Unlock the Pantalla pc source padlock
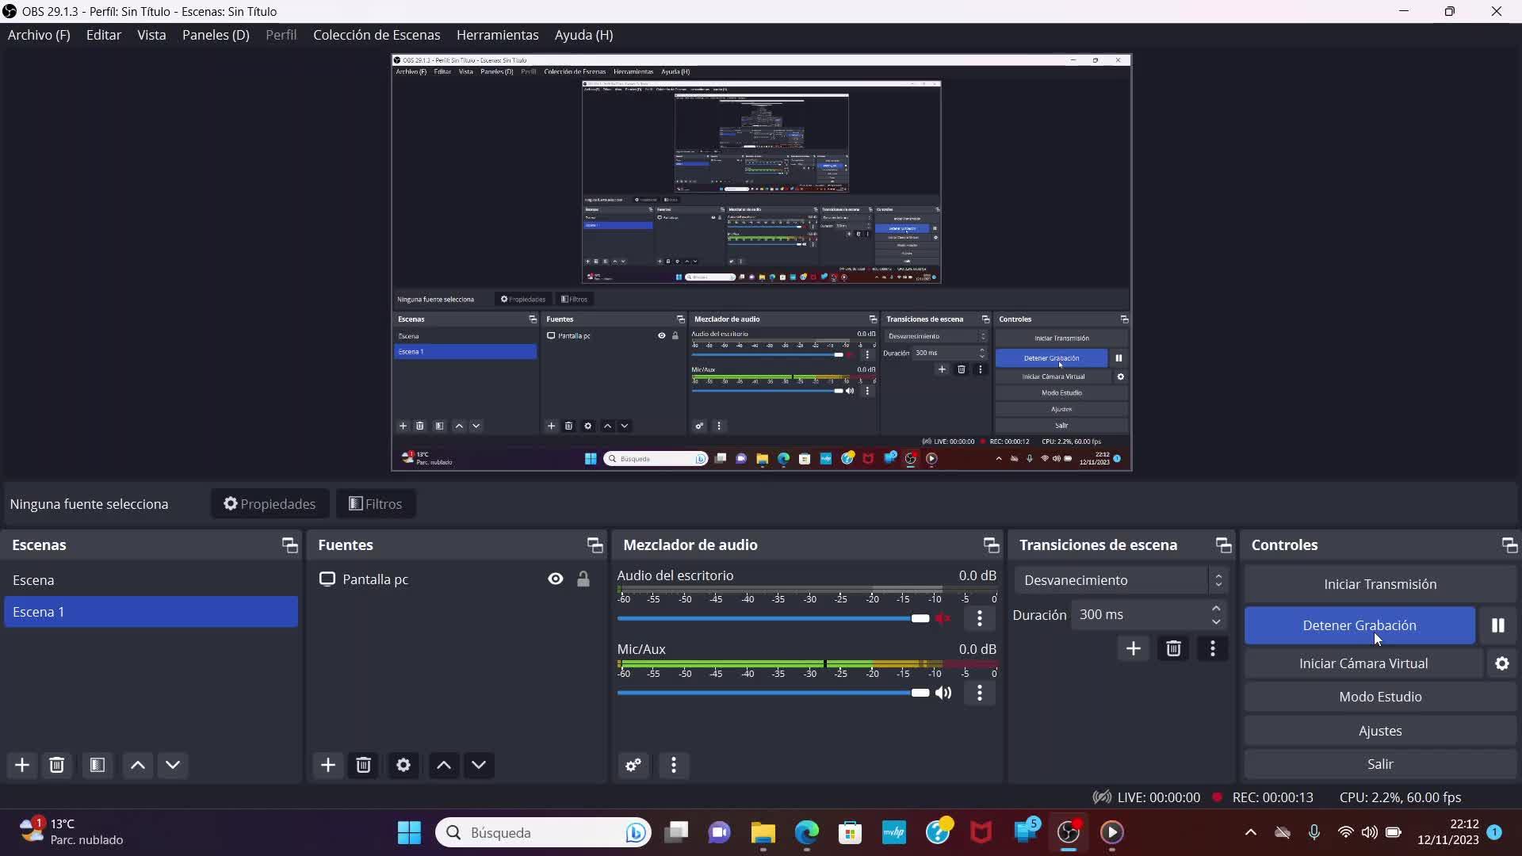 [583, 579]
